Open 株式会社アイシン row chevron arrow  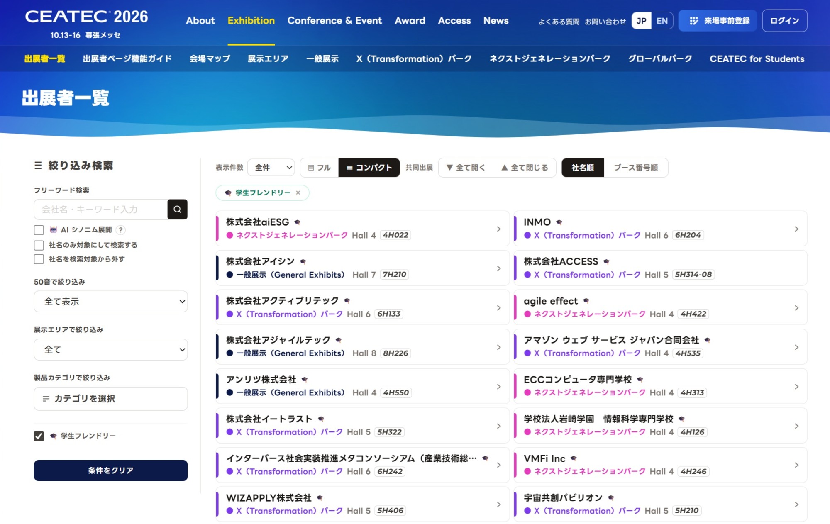click(x=499, y=268)
